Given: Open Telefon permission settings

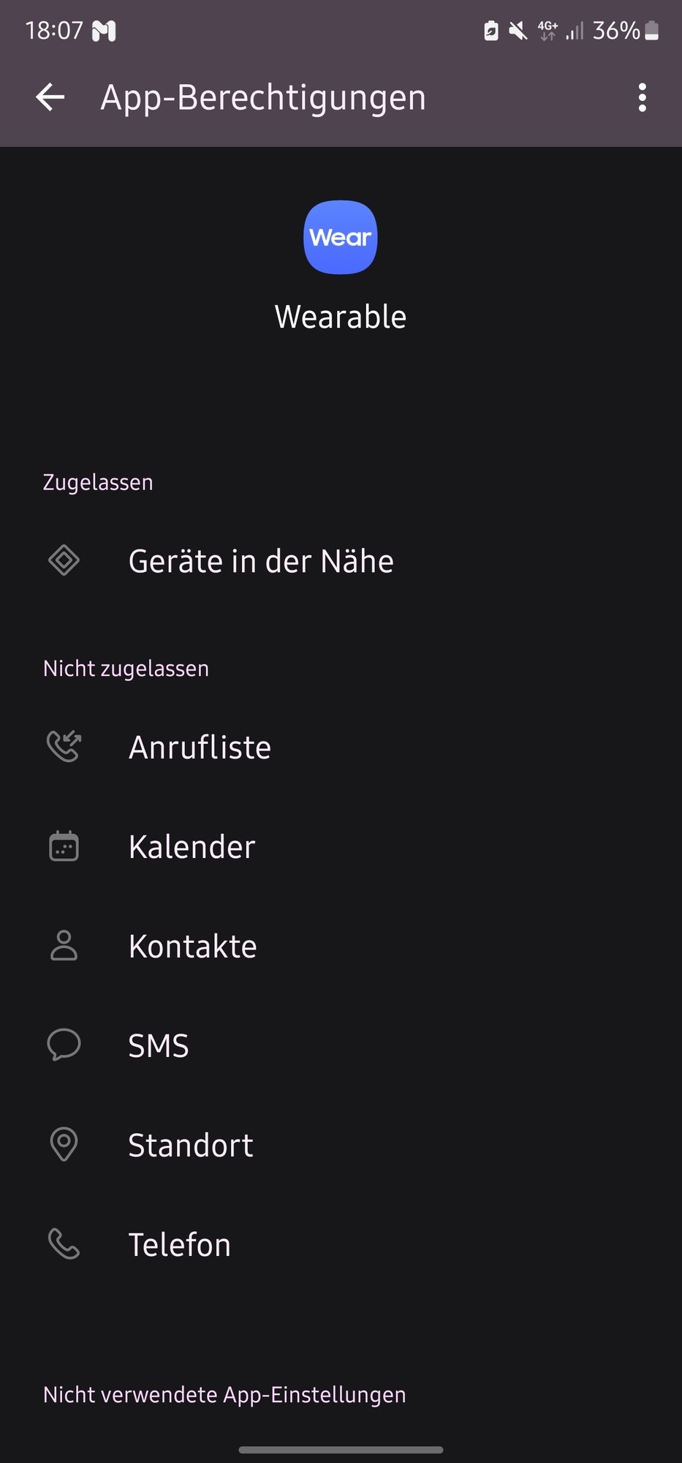Looking at the screenshot, I should 341,1244.
